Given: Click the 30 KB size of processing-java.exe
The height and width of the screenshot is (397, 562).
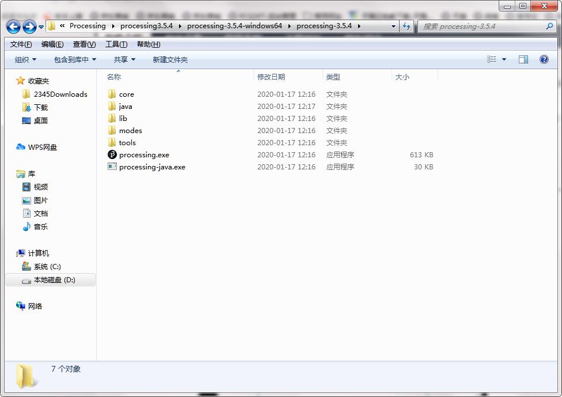Looking at the screenshot, I should coord(424,167).
